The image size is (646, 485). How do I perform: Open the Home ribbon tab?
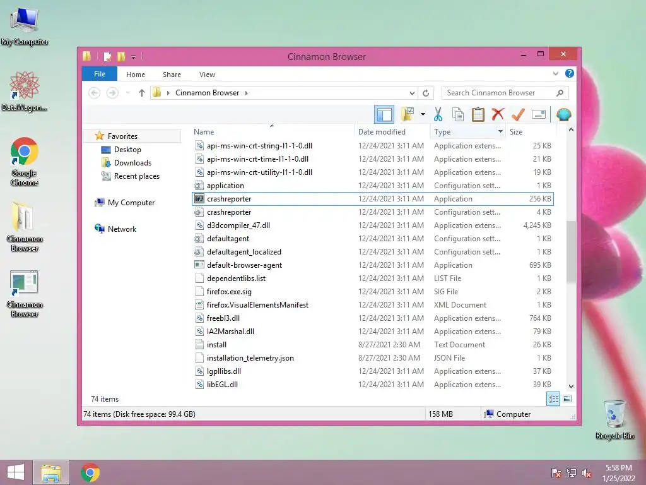point(136,75)
